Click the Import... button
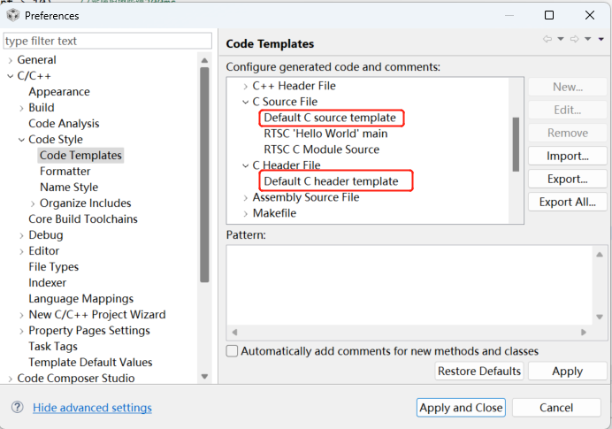The height and width of the screenshot is (429, 612). tap(567, 156)
